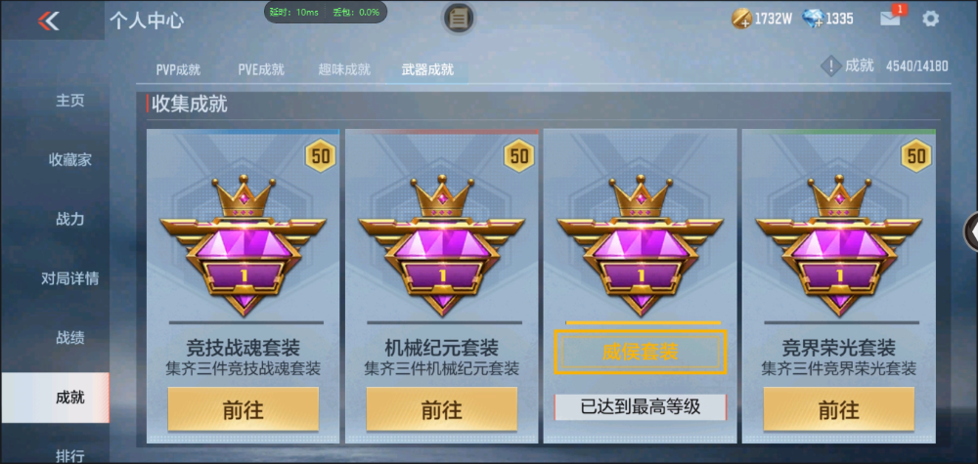Tap the gold coin currency plus icon
This screenshot has width=978, height=464.
point(741,19)
